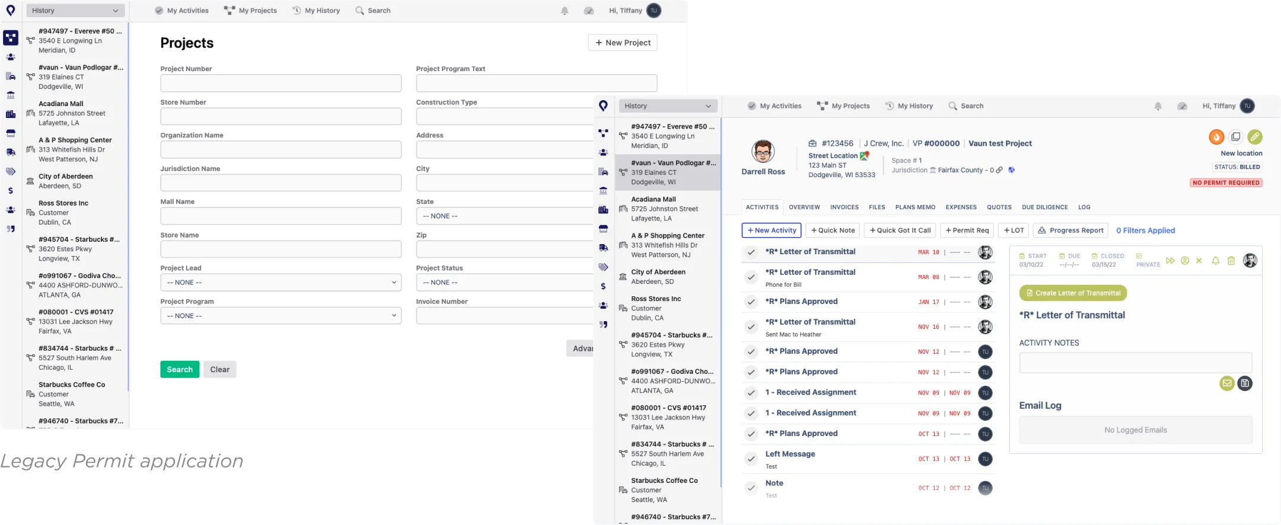1281x525 pixels.
Task: Click the orange flame icon
Action: point(1216,137)
